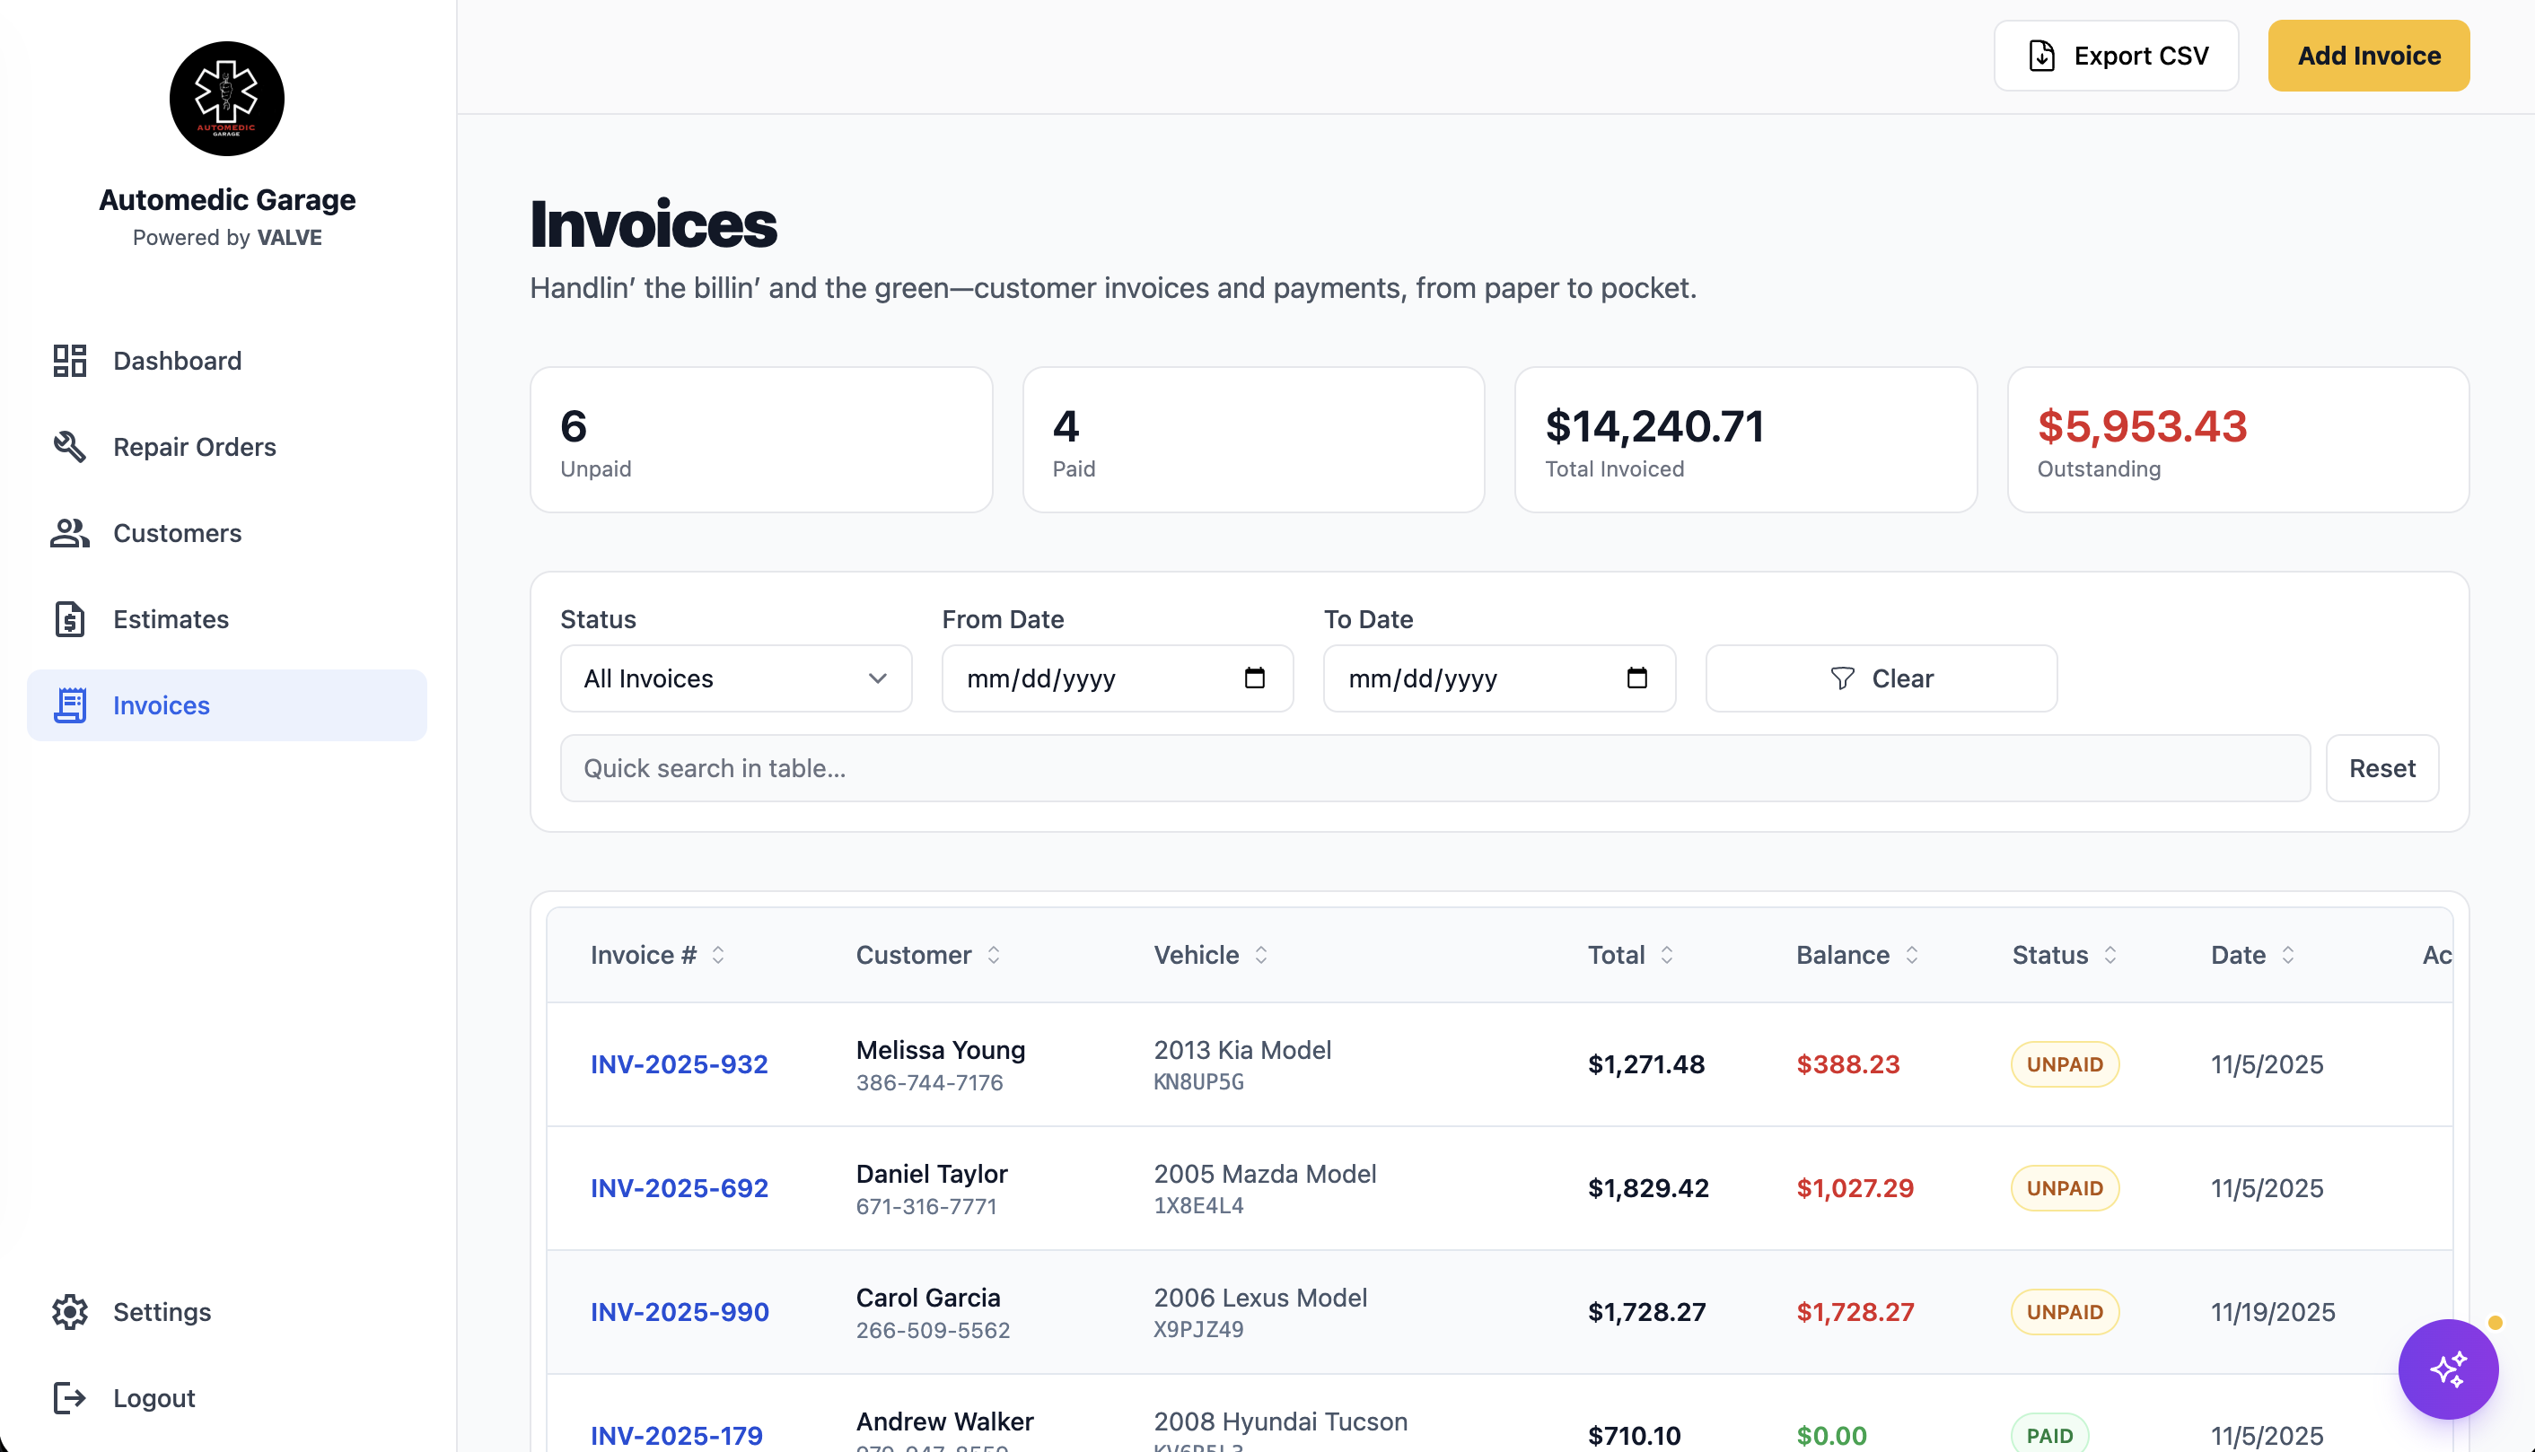Click the download icon on Export CSV

[2040, 56]
